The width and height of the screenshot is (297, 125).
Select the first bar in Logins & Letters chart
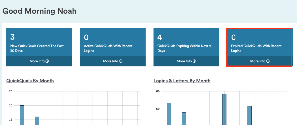169,114
